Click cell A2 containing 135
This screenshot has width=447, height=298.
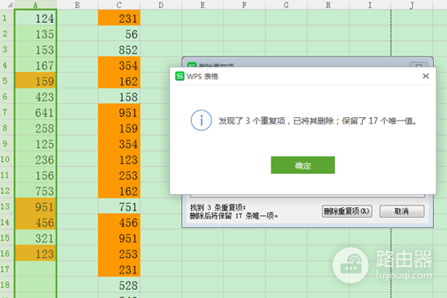(x=36, y=34)
